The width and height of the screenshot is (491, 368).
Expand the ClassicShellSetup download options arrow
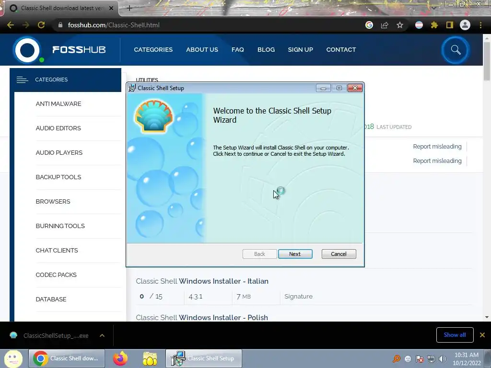[102, 335]
